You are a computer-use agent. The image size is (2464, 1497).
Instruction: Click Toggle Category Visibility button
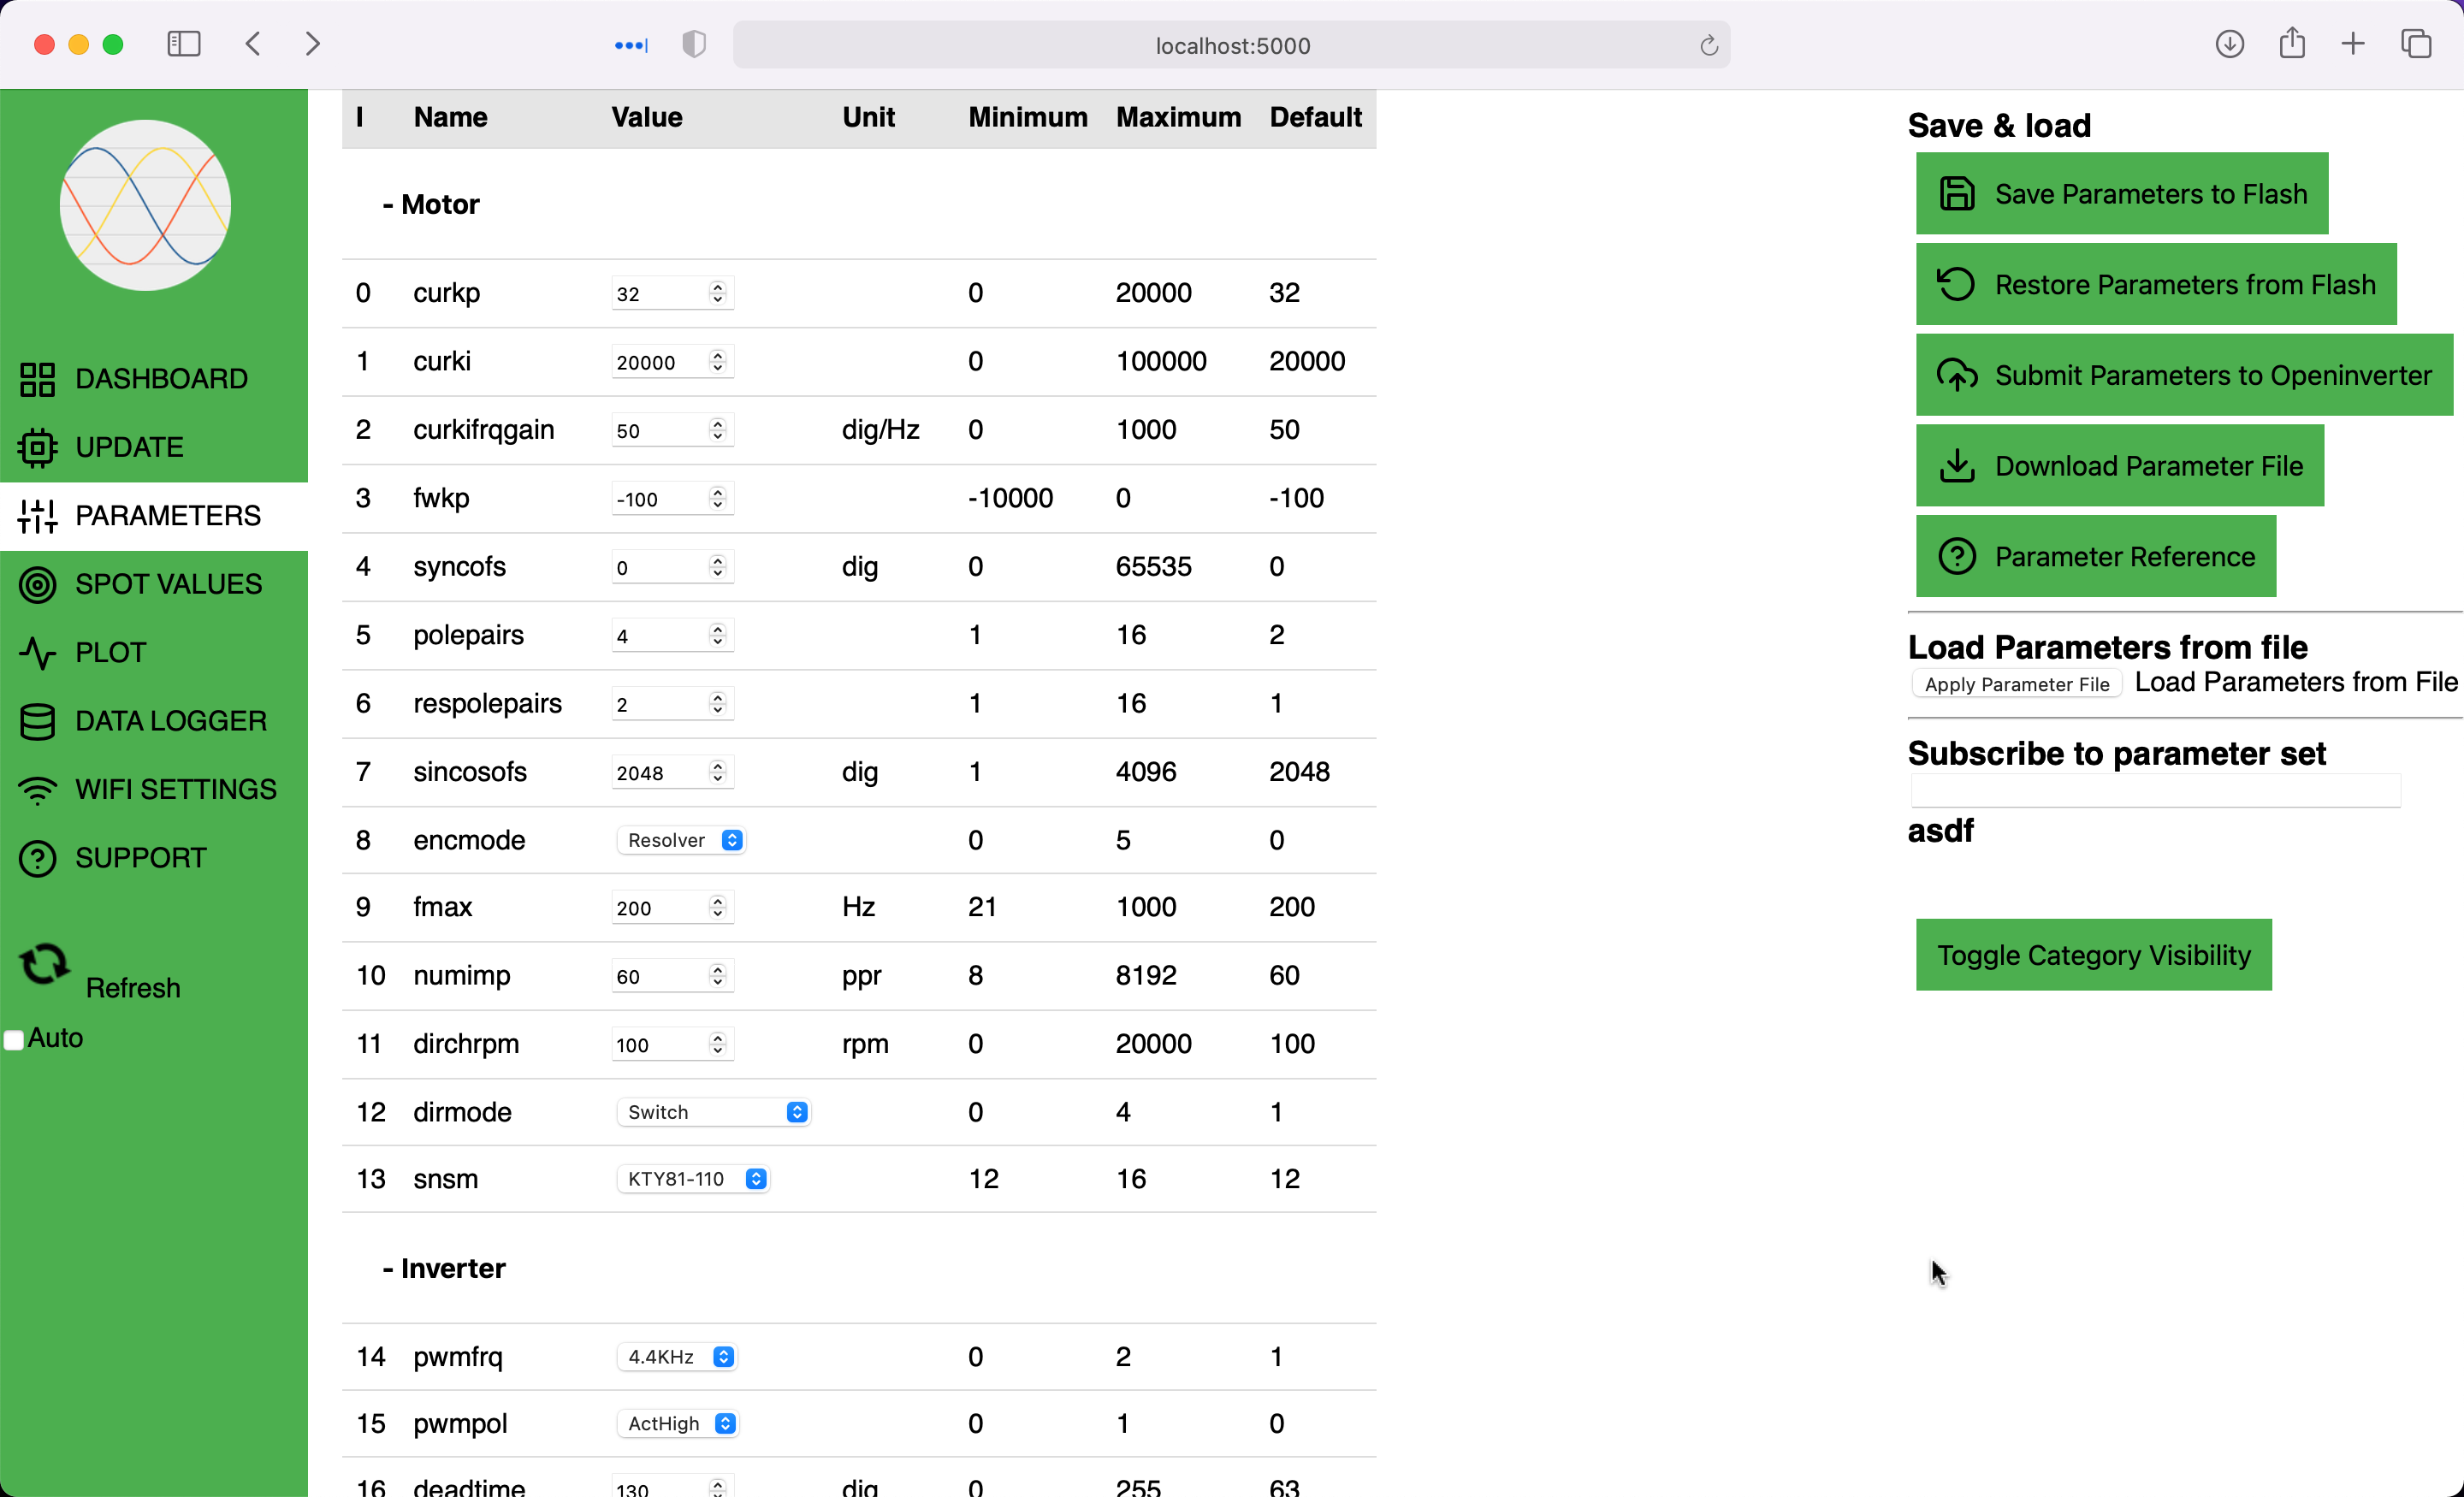[2093, 955]
